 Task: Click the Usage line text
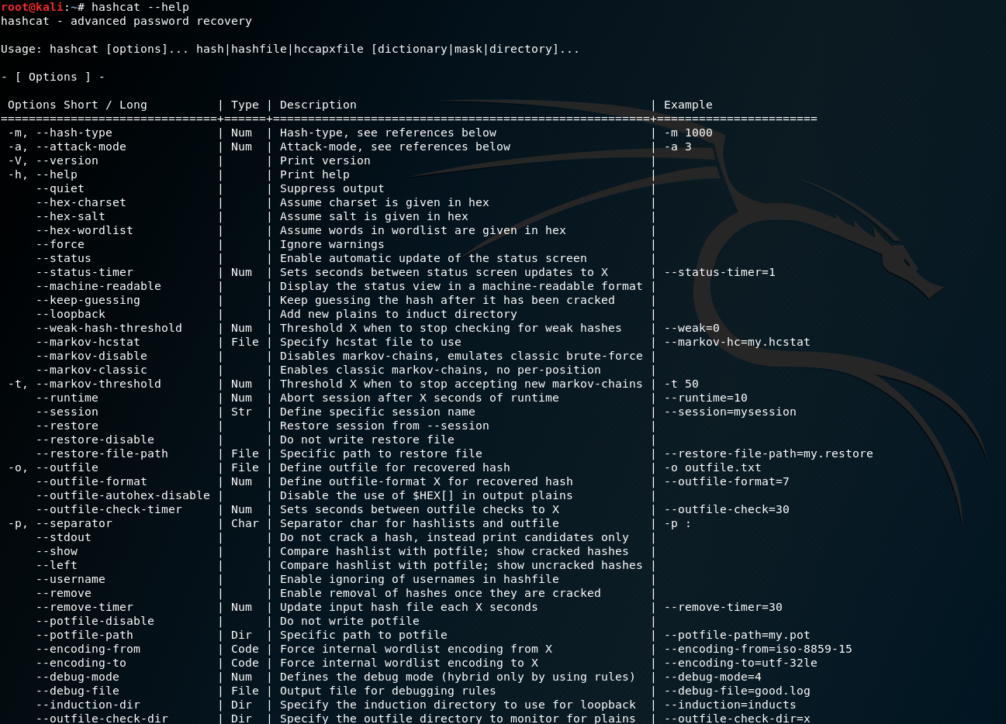pyautogui.click(x=290, y=49)
